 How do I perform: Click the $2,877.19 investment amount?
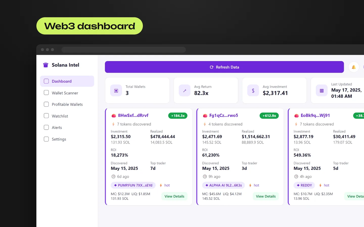click(303, 136)
